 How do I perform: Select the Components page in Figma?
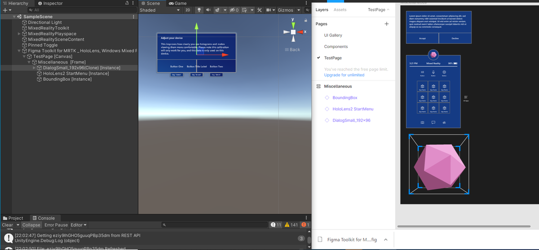tap(336, 47)
